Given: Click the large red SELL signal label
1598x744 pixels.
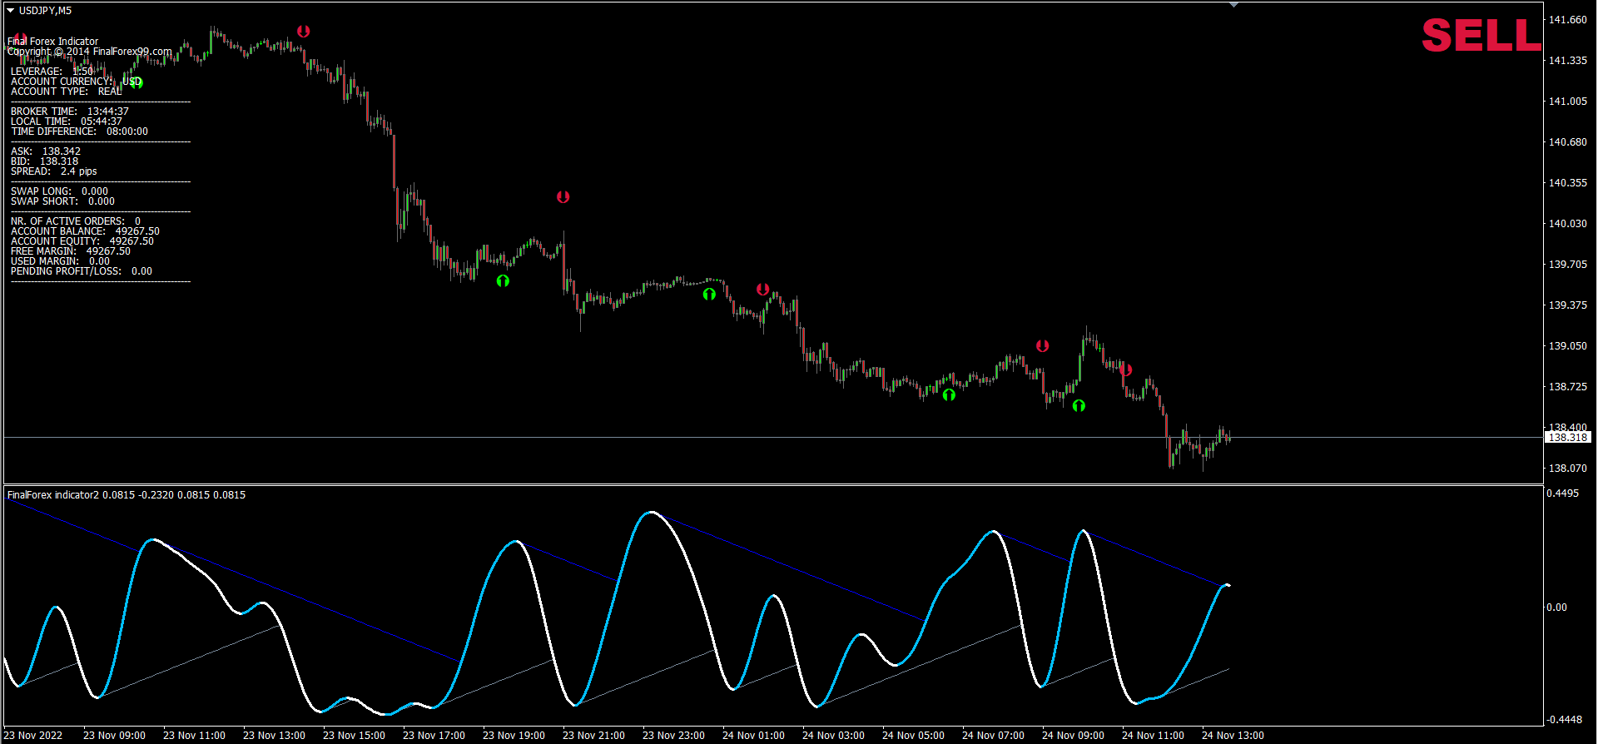Looking at the screenshot, I should pyautogui.click(x=1481, y=36).
